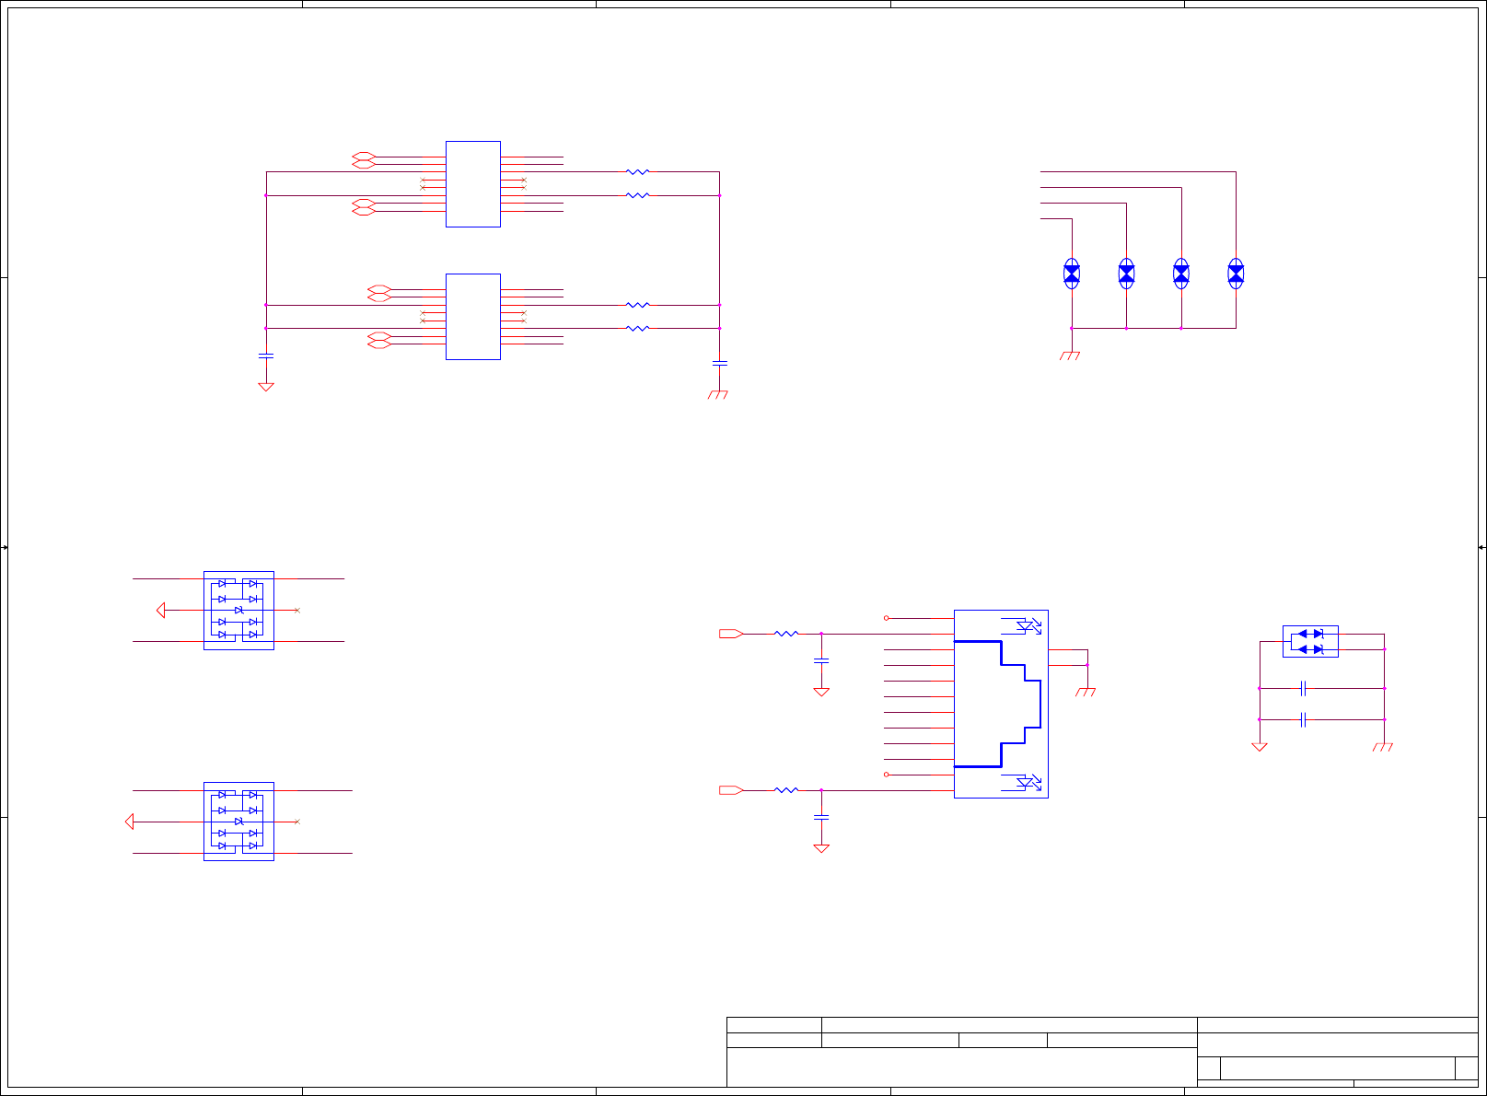Click the upper LED symbol in the connector
The height and width of the screenshot is (1096, 1487).
pos(1028,626)
